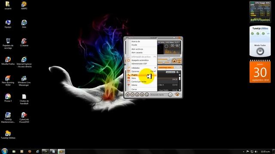
Task: Select 'Cerrar' in AIMP menu
Action: (x=142, y=89)
